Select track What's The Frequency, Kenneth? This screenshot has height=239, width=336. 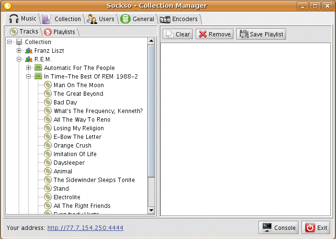[98, 111]
